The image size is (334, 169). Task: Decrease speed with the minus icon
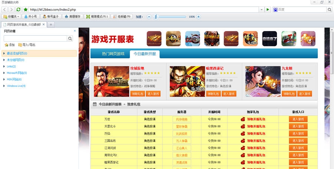tap(149, 17)
